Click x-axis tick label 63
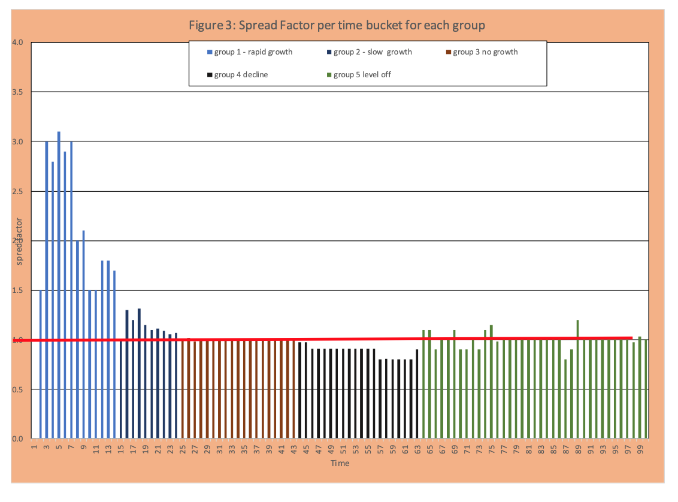Viewport: 678px width, 502px height. pyautogui.click(x=417, y=449)
